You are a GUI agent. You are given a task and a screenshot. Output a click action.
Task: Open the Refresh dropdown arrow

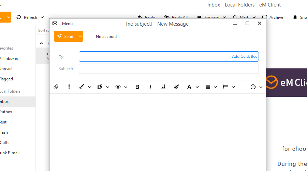click(x=42, y=17)
